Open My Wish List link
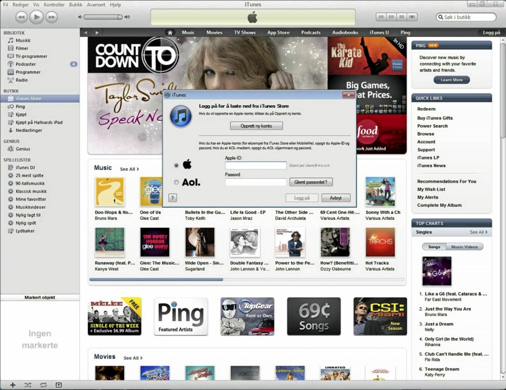 click(431, 189)
